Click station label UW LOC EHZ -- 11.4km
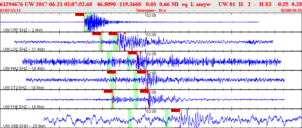302x128 pixels. (x=24, y=49)
